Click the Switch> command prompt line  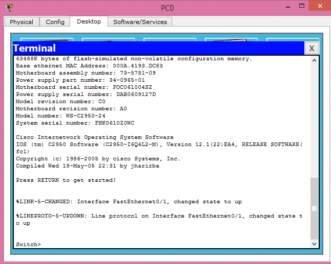pyautogui.click(x=29, y=245)
